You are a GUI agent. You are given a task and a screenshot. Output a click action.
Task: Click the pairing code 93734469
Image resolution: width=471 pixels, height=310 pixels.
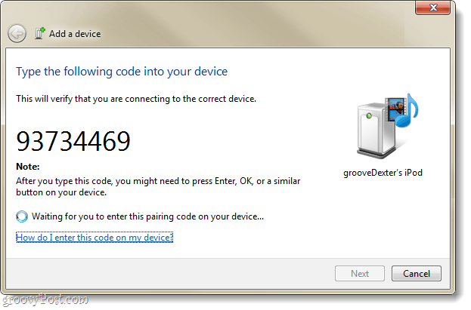73,141
